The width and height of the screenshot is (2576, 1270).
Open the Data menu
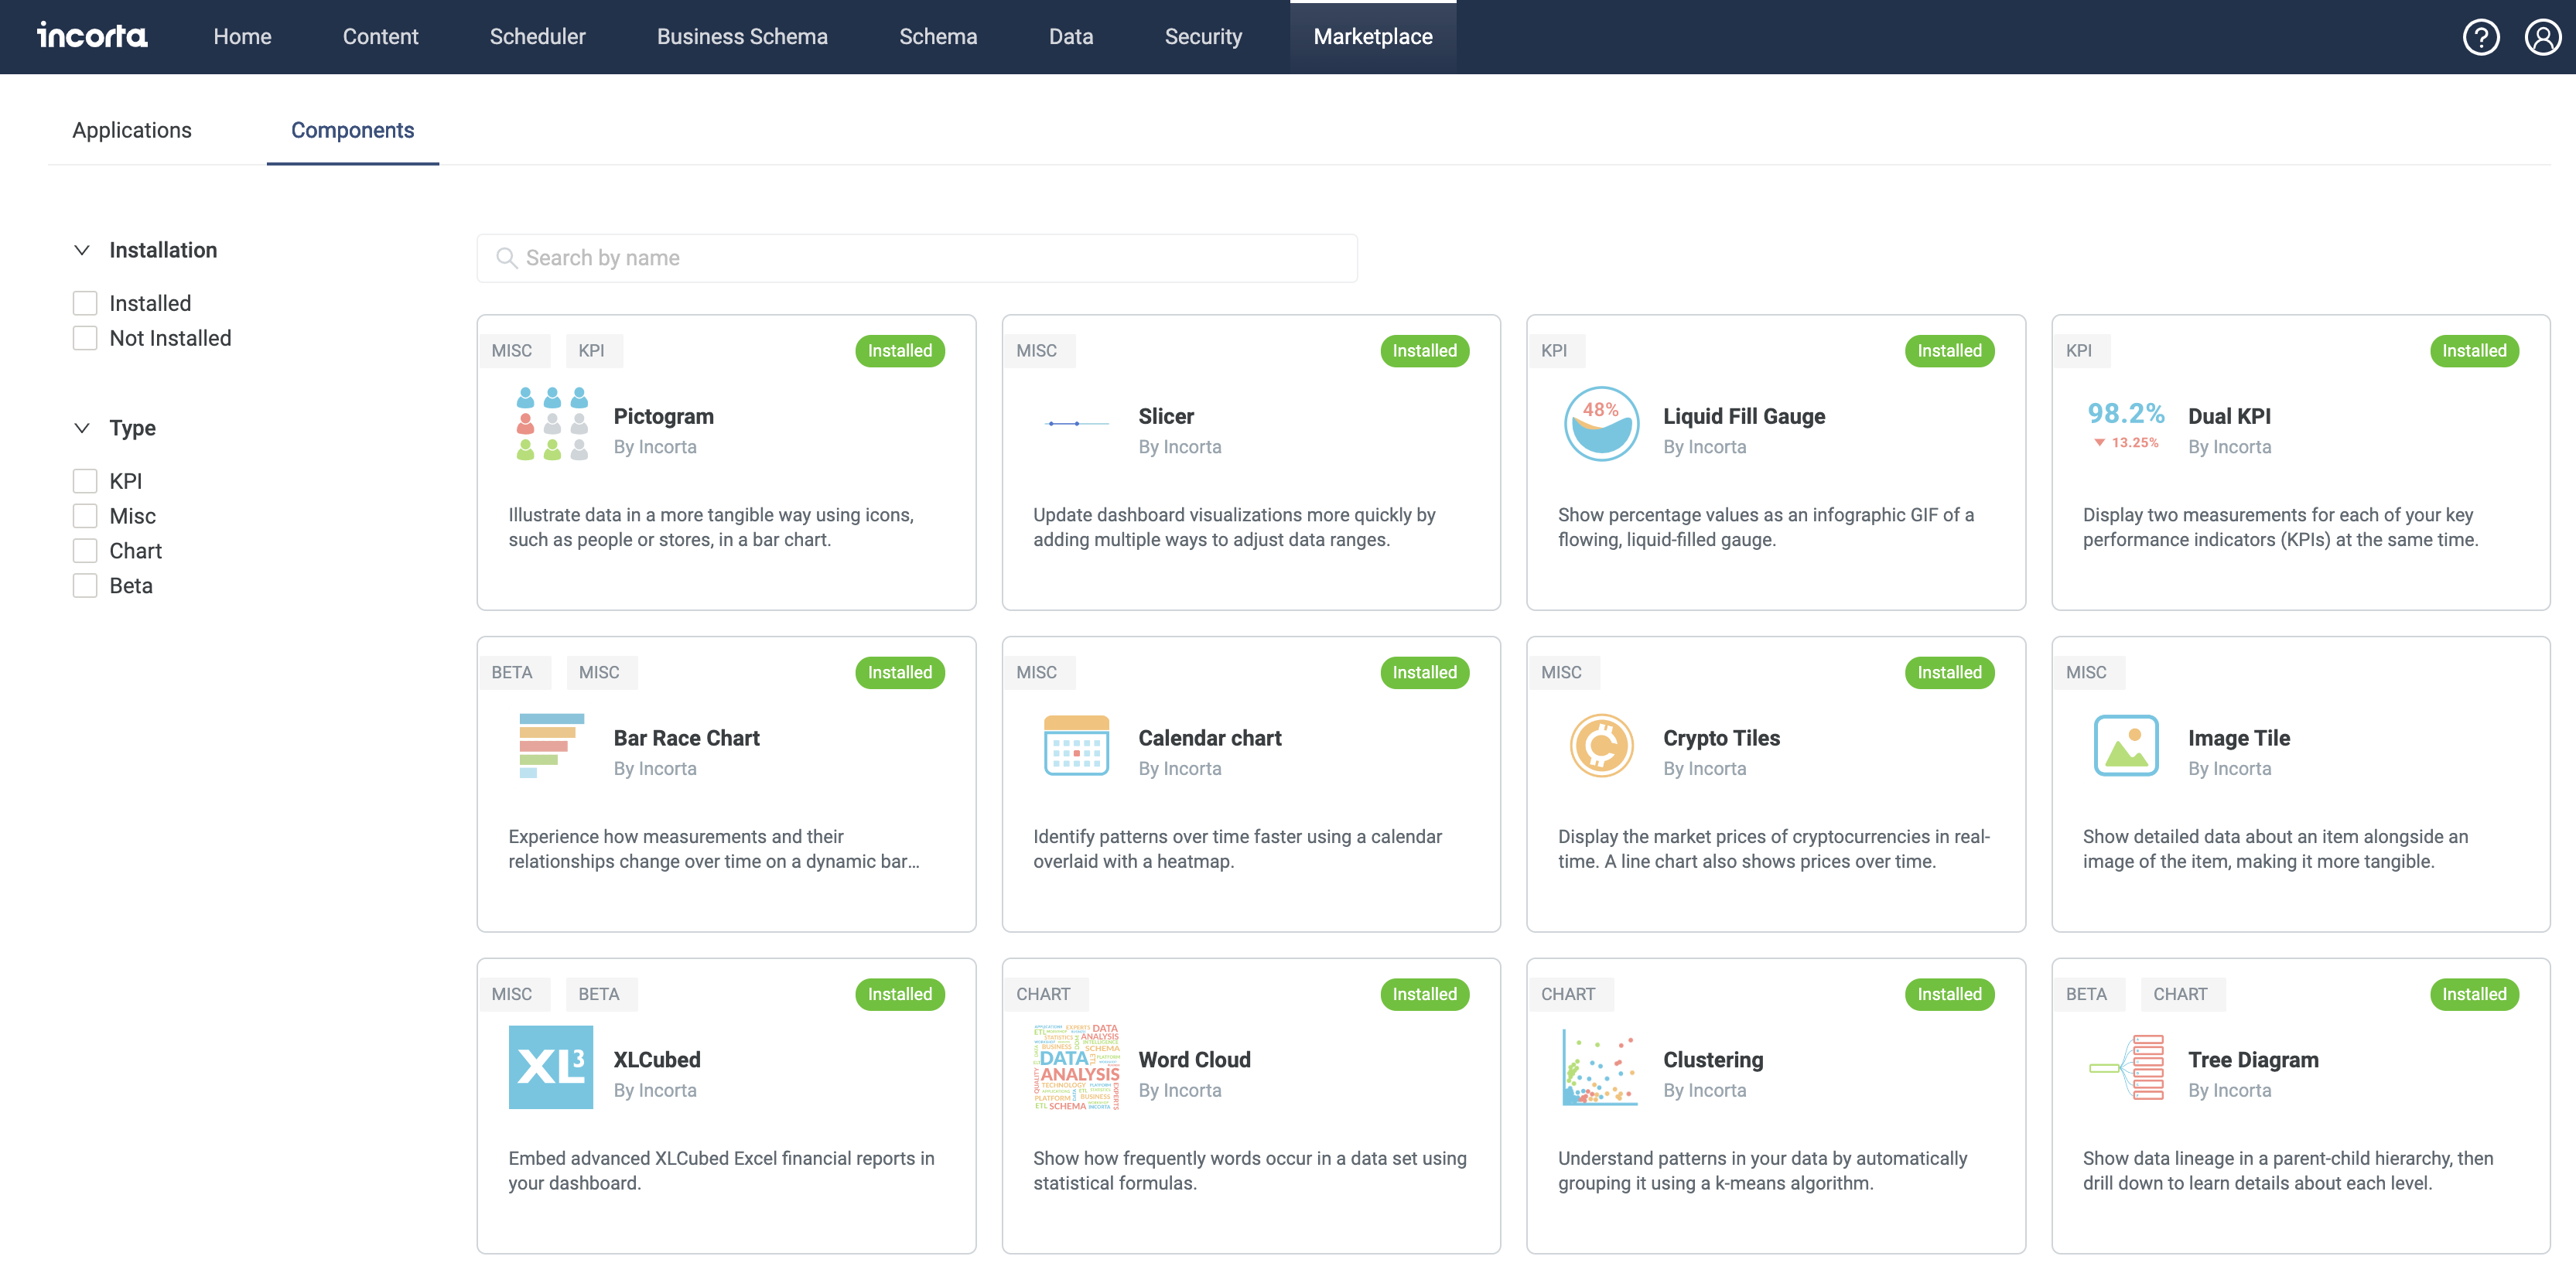pyautogui.click(x=1071, y=37)
